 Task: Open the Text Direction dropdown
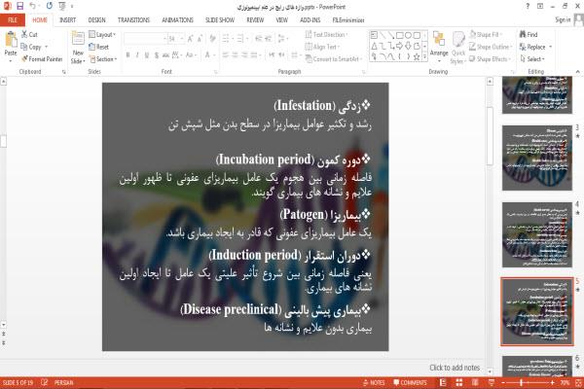tap(326, 35)
